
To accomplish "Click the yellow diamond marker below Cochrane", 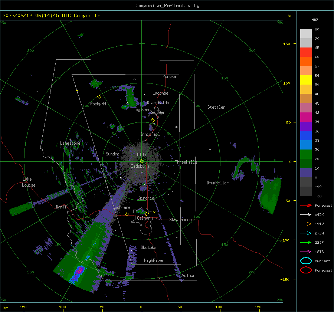I will coord(127,214).
